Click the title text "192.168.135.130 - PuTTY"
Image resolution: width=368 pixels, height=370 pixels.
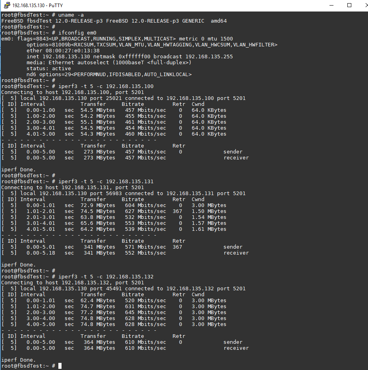[37, 6]
